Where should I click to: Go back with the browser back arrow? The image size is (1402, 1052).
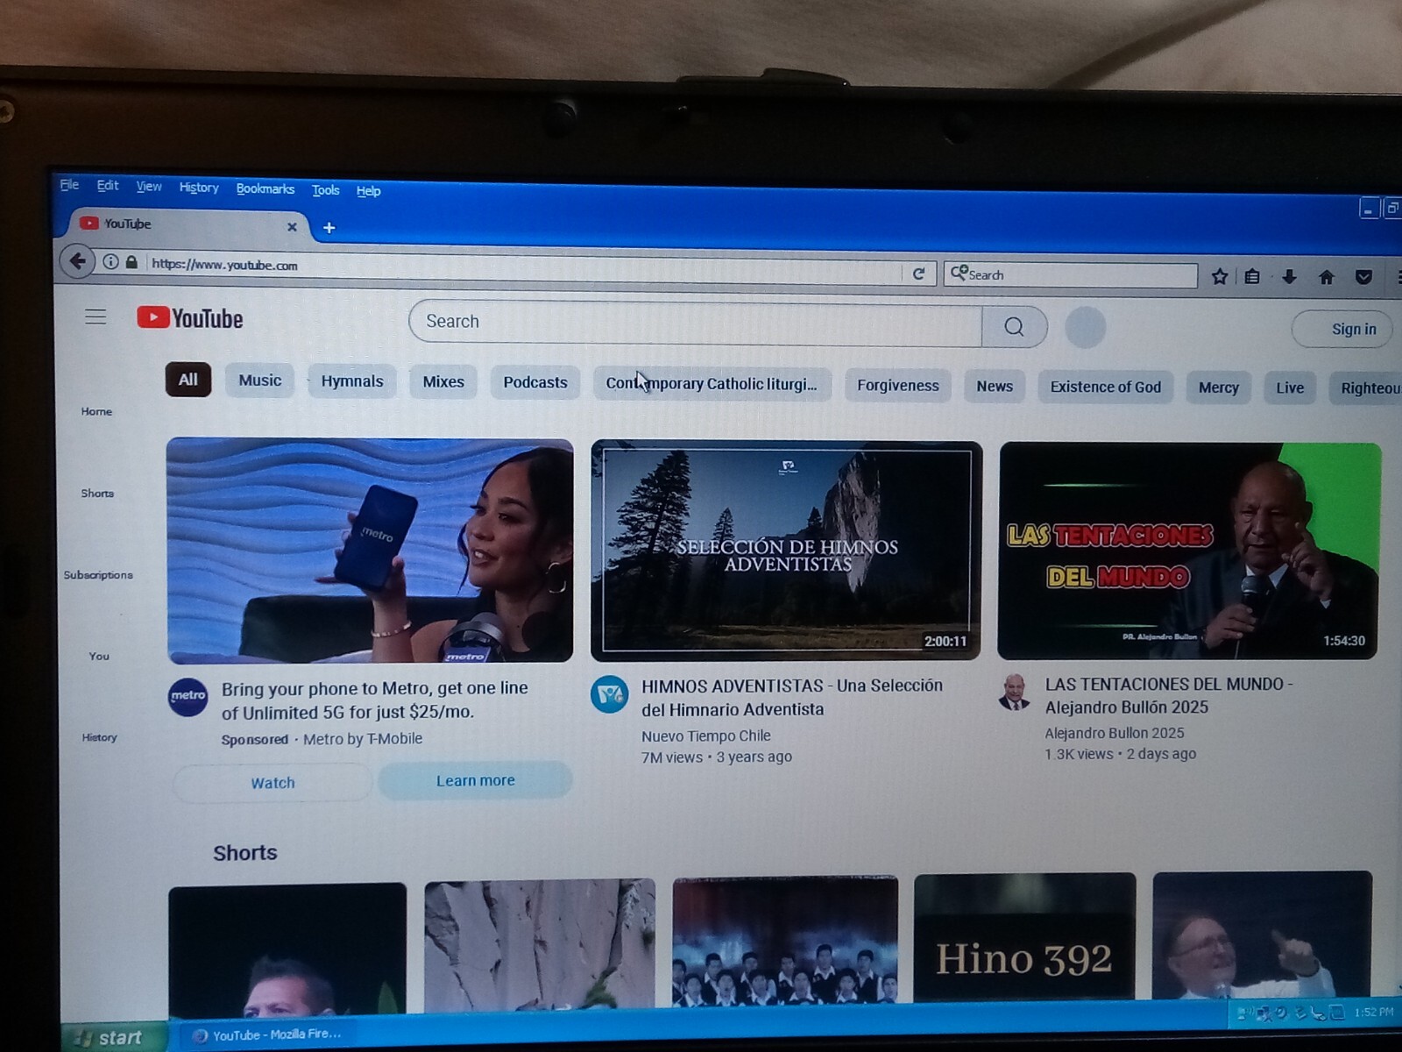77,260
